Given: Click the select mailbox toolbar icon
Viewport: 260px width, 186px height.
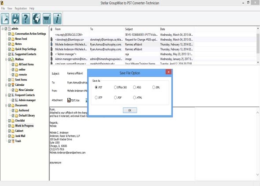Looking at the screenshot, I should point(5,19).
